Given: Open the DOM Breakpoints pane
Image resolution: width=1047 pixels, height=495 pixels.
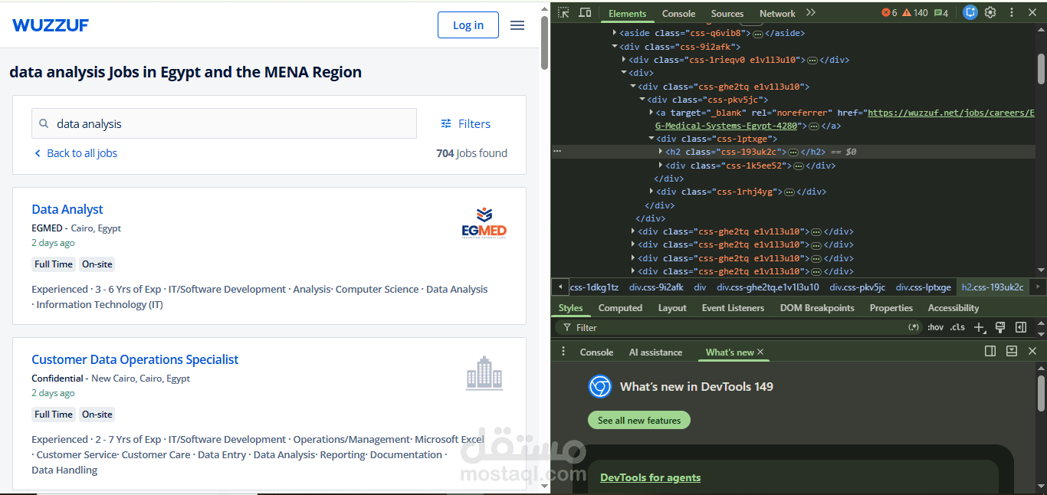Looking at the screenshot, I should 817,308.
